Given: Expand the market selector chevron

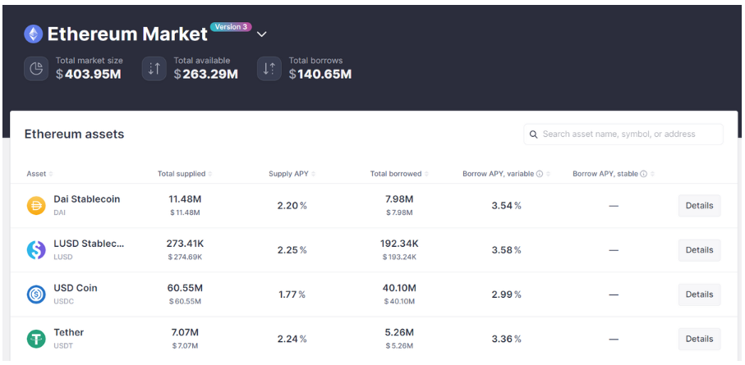Looking at the screenshot, I should [262, 34].
